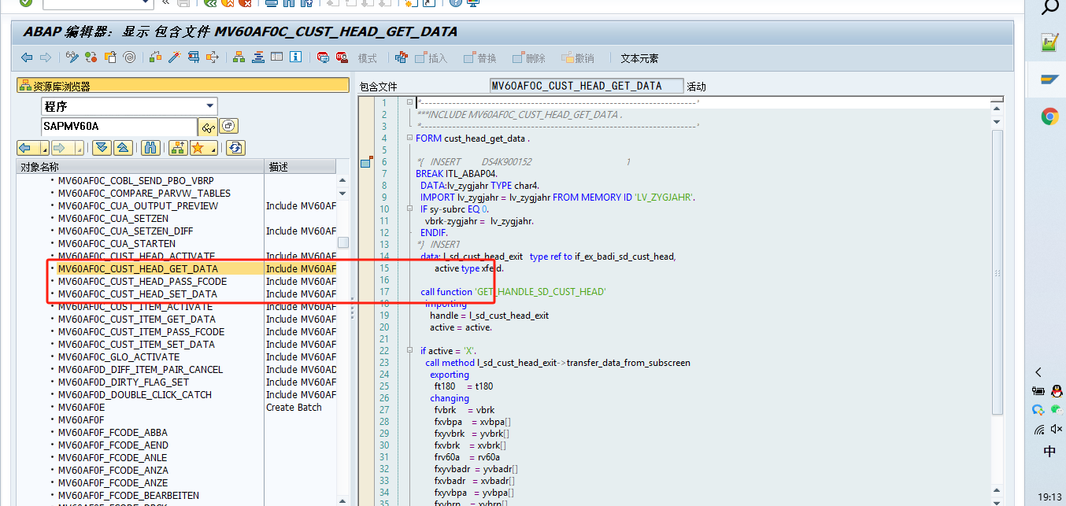The height and width of the screenshot is (506, 1066).
Task: Refresh object list icon
Action: [235, 148]
